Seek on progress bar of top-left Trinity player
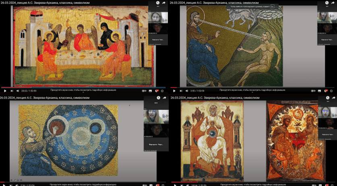The image size is (337, 186). (x=83, y=87)
